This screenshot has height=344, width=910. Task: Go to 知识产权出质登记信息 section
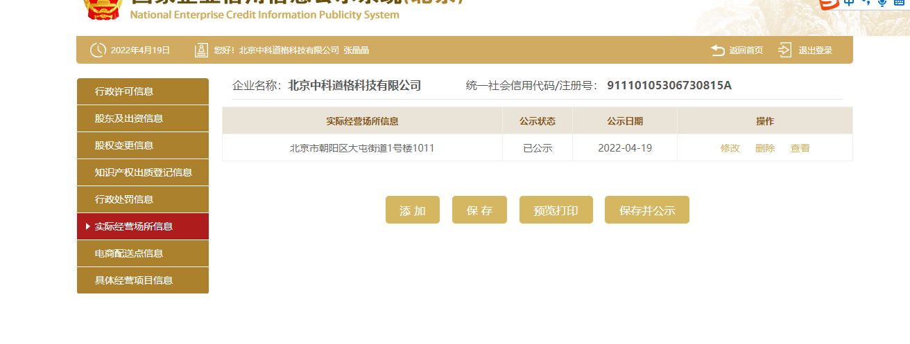click(143, 172)
